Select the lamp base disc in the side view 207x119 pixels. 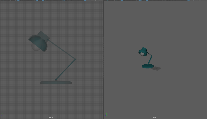pyautogui.click(x=56, y=82)
